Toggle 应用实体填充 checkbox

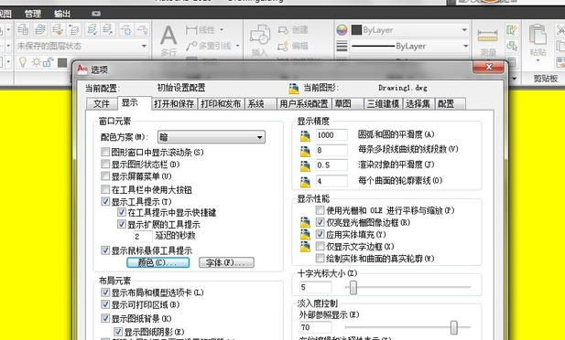pyautogui.click(x=320, y=234)
